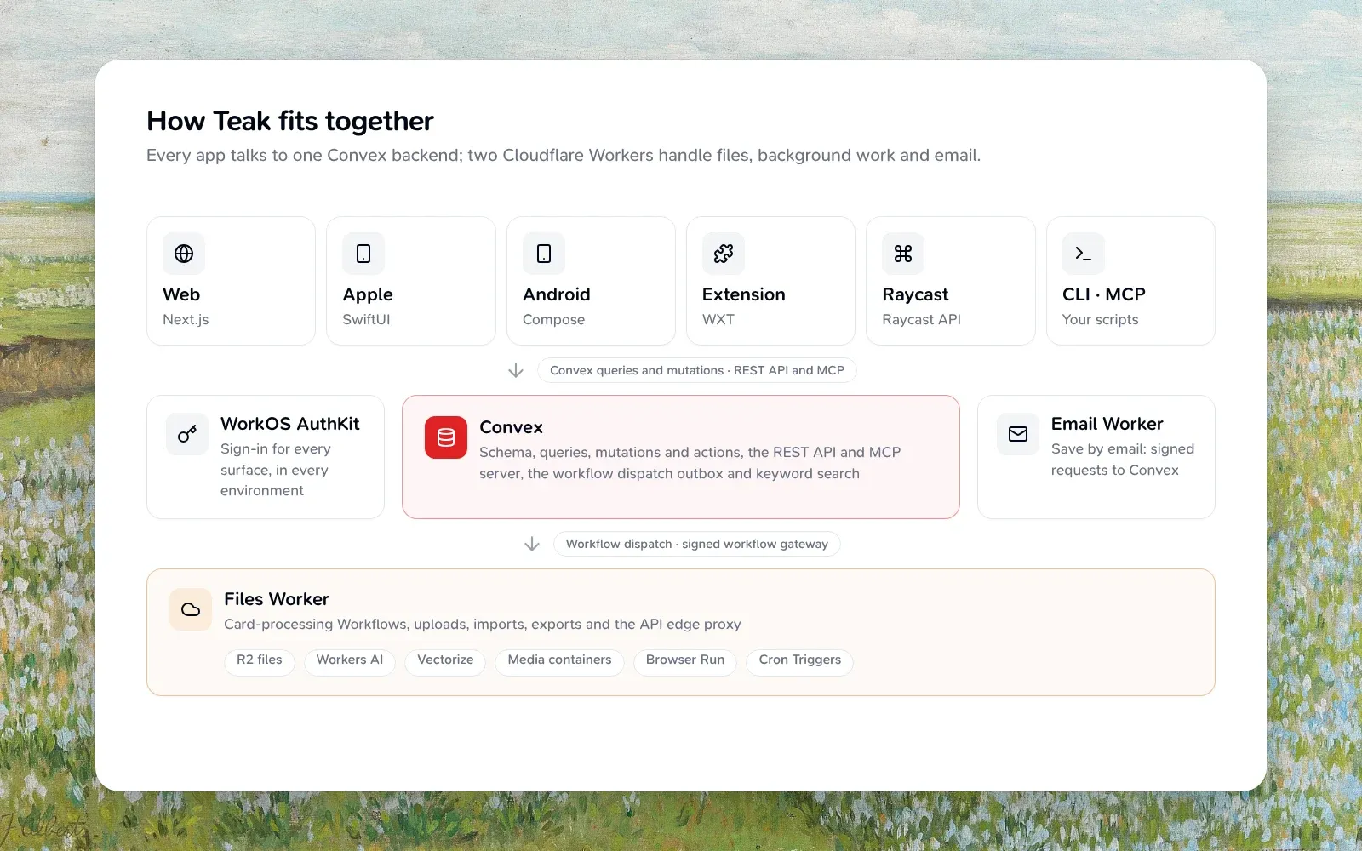Click the device icon above Android
Viewport: 1362px width, 851px height.
click(x=544, y=254)
